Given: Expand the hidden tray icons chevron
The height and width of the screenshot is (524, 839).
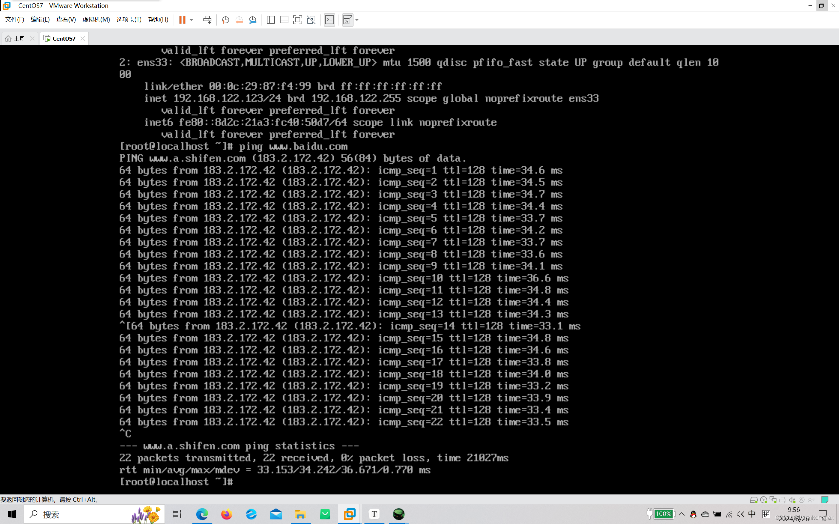Looking at the screenshot, I should pyautogui.click(x=682, y=514).
